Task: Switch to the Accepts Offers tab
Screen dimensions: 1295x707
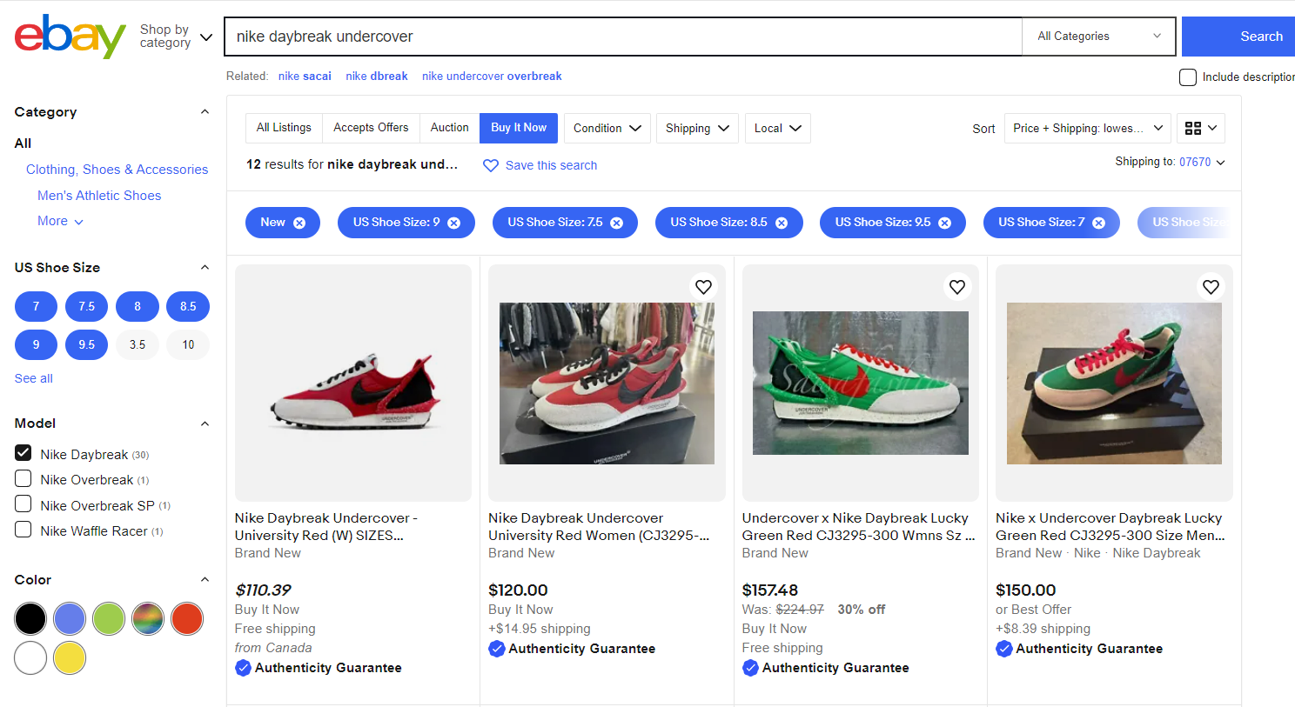Action: pos(371,128)
